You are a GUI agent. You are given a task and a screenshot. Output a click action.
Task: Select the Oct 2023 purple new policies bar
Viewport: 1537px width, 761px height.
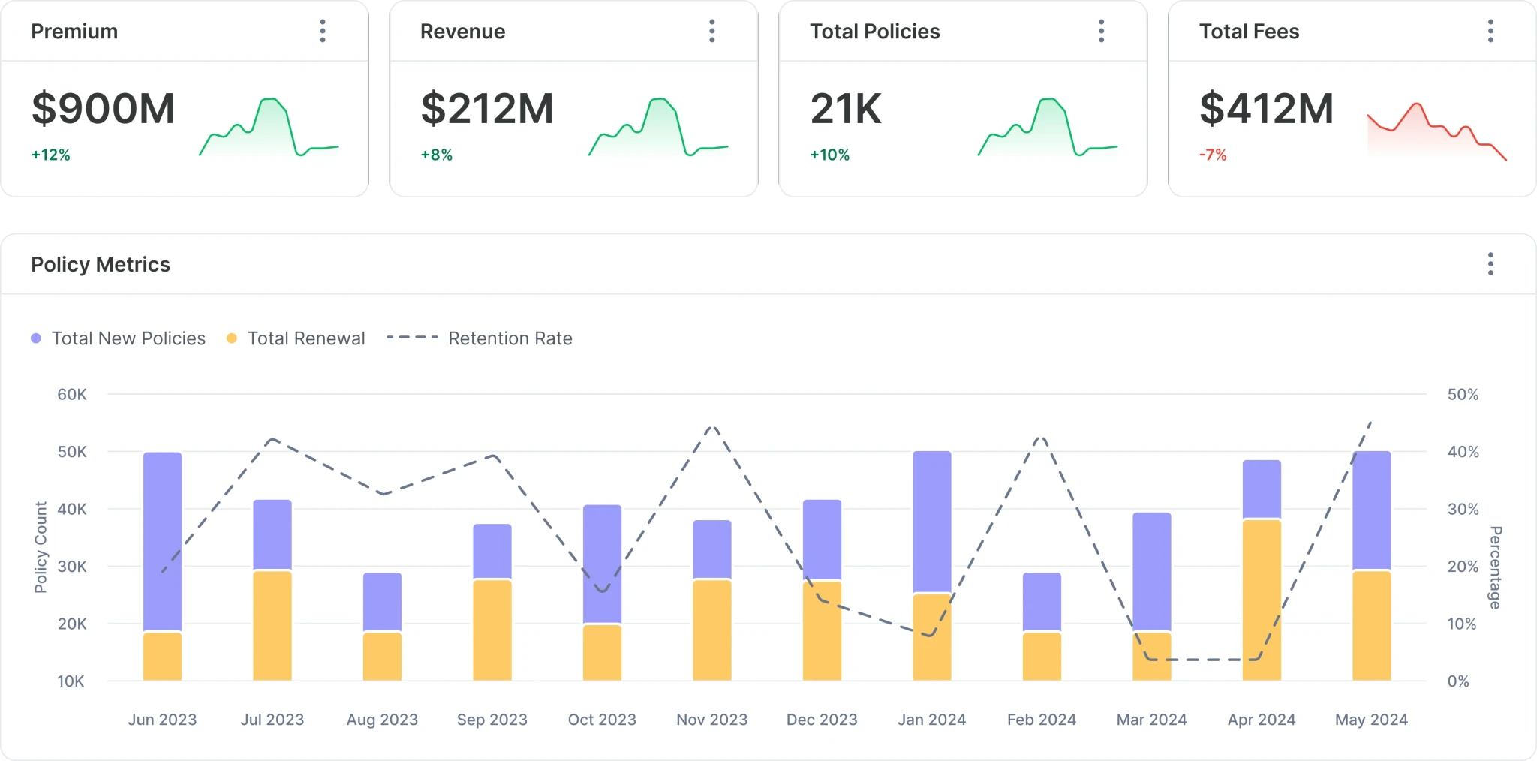point(602,564)
